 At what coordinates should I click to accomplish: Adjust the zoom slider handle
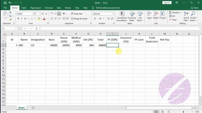(x=183, y=112)
